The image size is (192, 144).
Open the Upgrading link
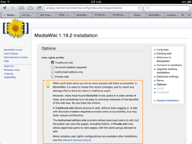[10, 77]
